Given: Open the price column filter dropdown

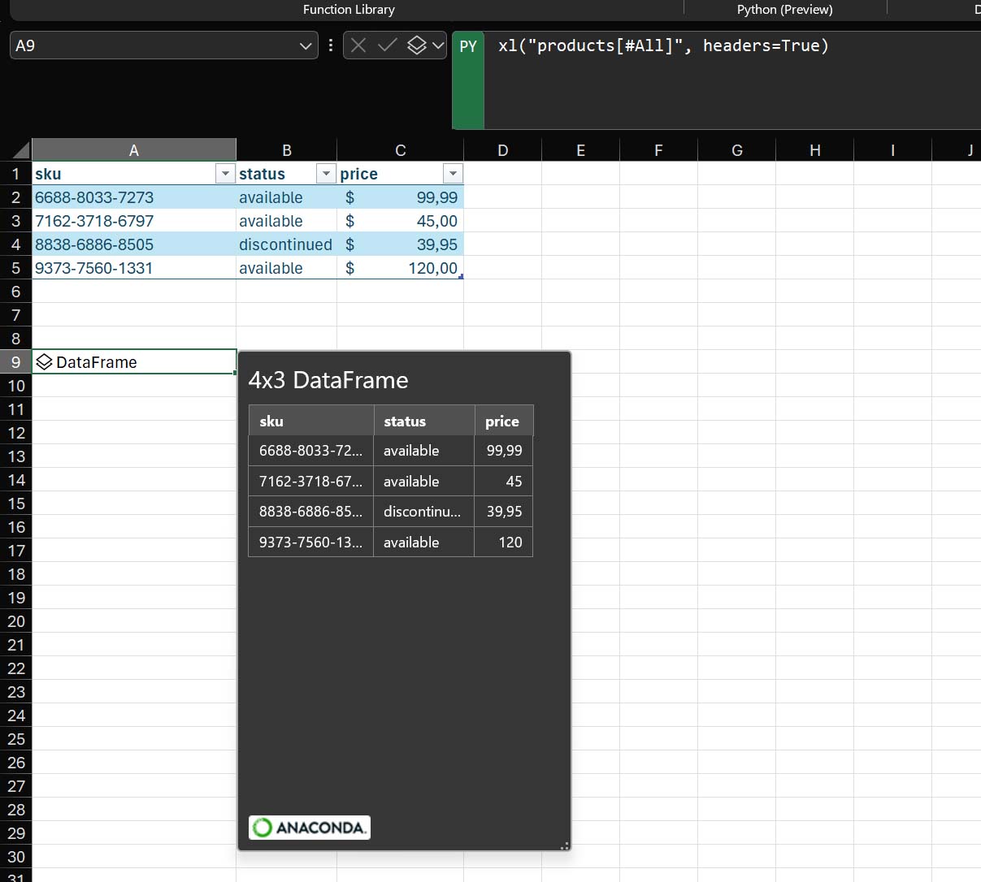Looking at the screenshot, I should pyautogui.click(x=453, y=173).
